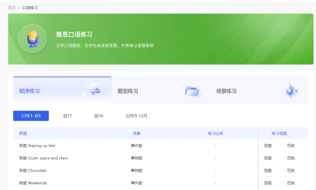Screen dimensions: 316x190
Task: Click the topic 新题 Chocolate
Action: [33, 171]
